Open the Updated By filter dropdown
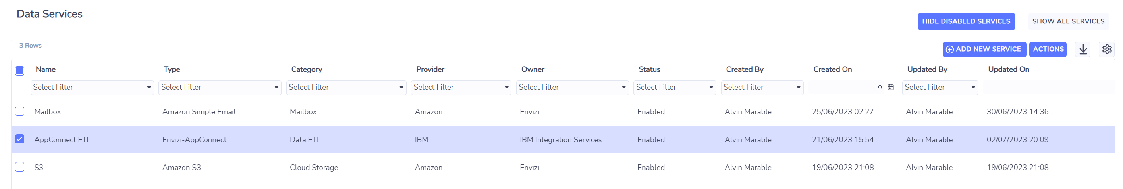1123x189 pixels. (x=940, y=88)
